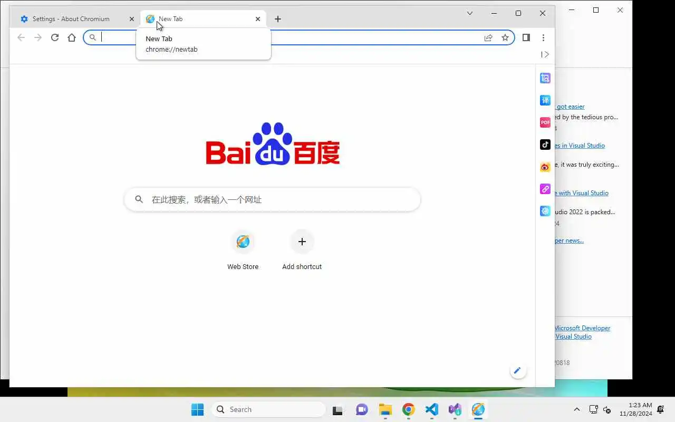675x422 pixels.
Task: Open the Weibo shortcut in the sidebar
Action: pos(545,167)
